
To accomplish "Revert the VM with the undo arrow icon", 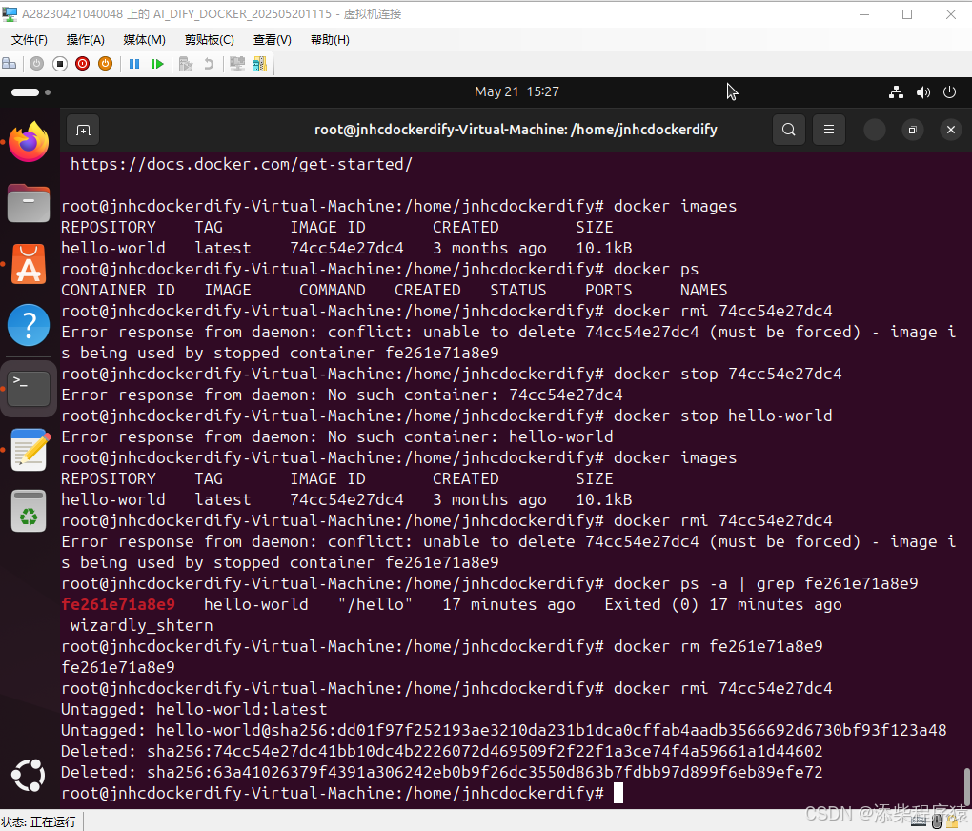I will [209, 64].
